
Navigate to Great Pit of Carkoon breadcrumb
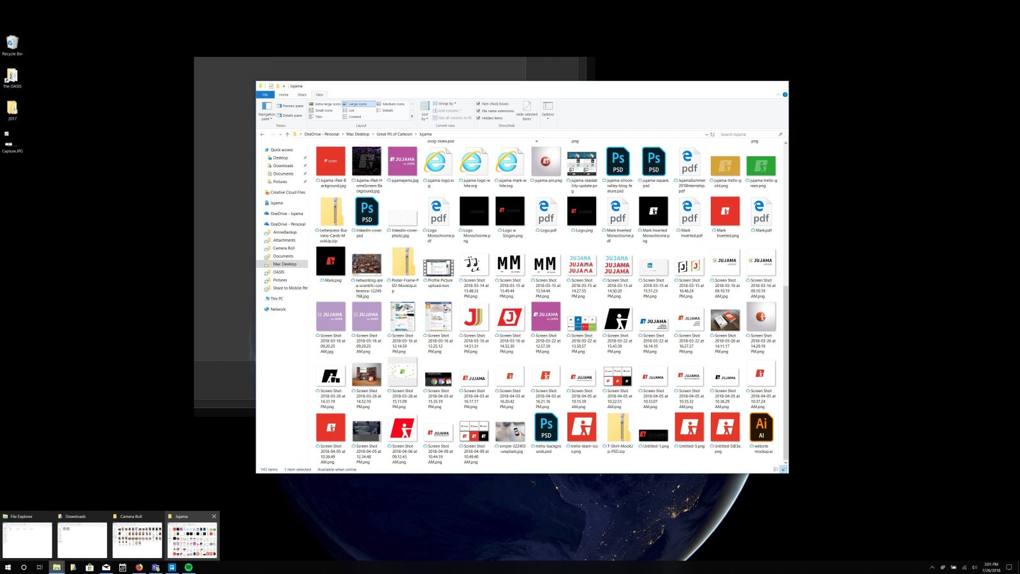pos(395,134)
